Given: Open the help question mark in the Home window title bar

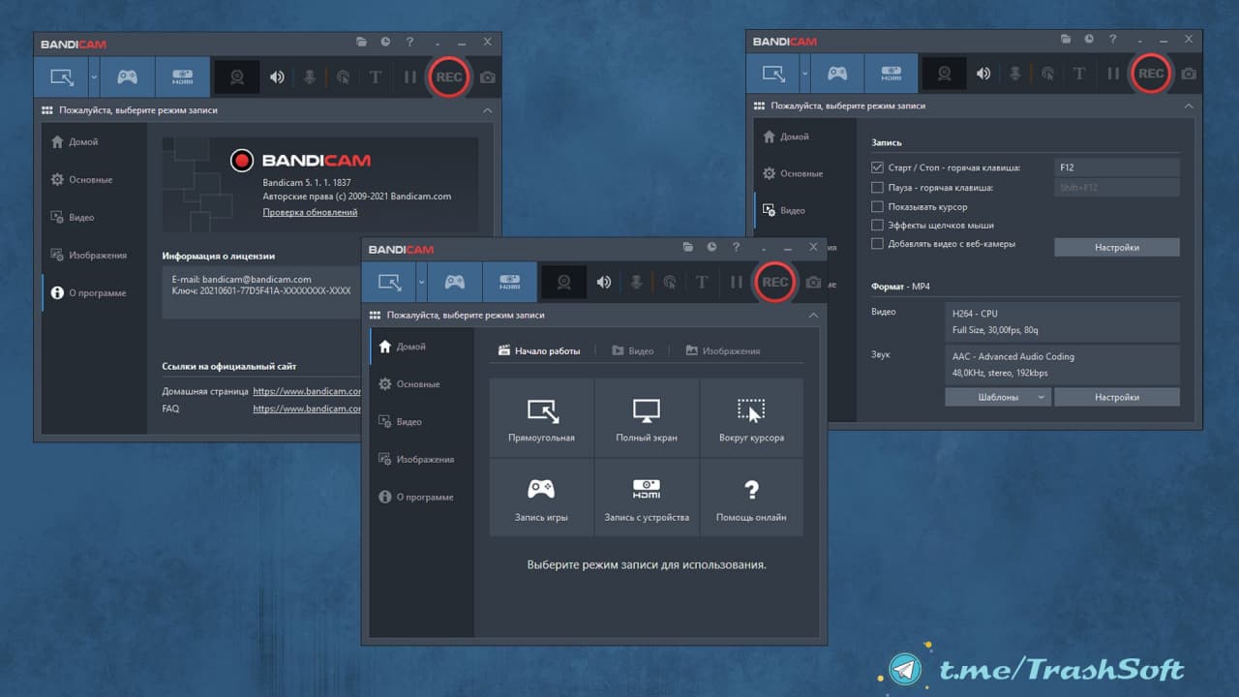Looking at the screenshot, I should pyautogui.click(x=737, y=247).
